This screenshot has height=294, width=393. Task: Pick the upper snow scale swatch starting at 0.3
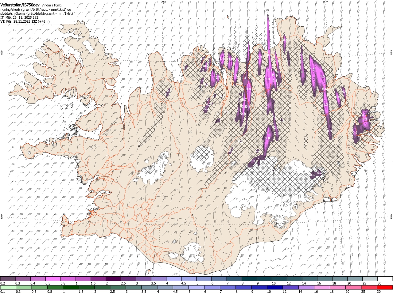tap(23, 279)
